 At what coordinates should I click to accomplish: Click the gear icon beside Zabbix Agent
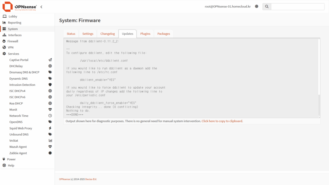click(50, 153)
